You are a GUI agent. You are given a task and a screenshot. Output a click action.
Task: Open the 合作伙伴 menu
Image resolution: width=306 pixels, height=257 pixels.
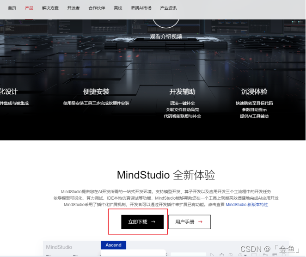97,8
